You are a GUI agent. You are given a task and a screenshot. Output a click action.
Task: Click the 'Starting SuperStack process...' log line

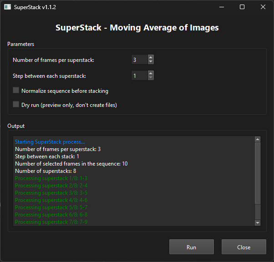(x=50, y=142)
